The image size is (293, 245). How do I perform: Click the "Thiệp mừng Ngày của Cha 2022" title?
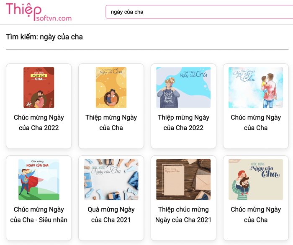coord(183,122)
